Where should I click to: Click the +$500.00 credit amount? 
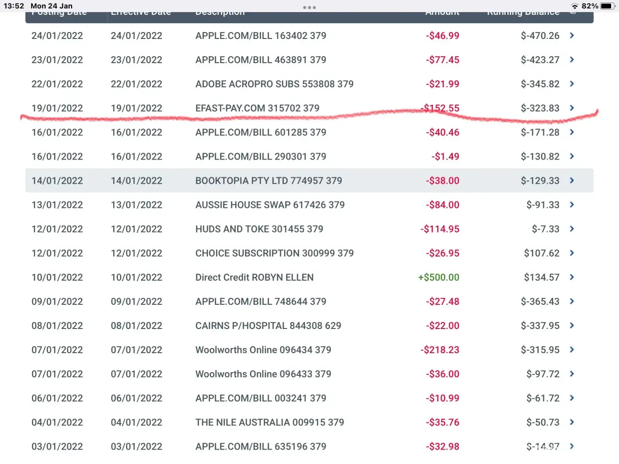pos(438,277)
